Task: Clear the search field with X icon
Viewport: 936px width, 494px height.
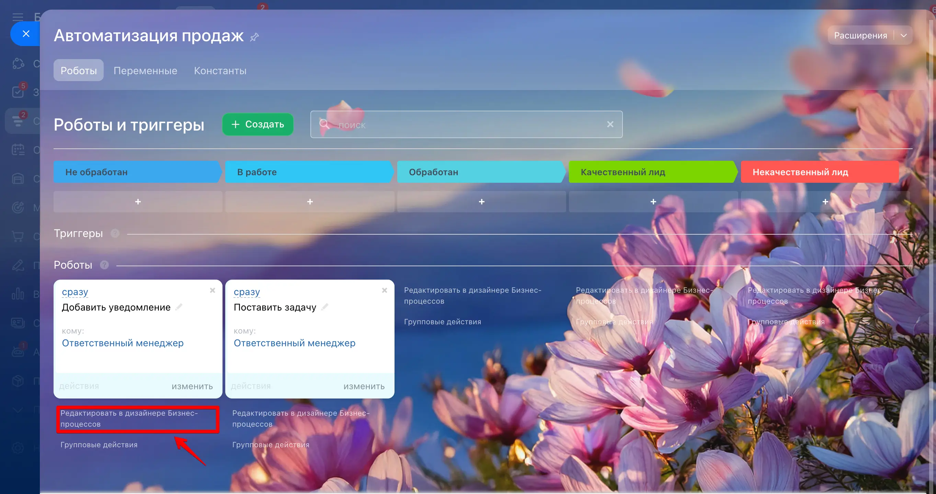Action: tap(610, 124)
